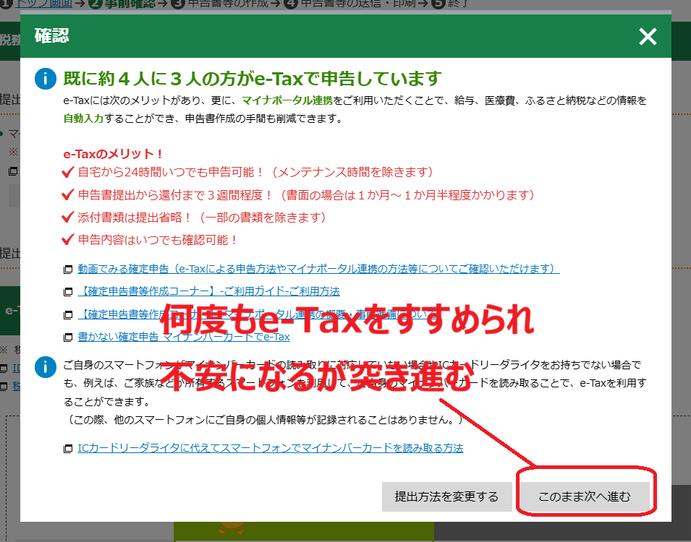Click the external-link icon beside the ICカードリーダライタ link
This screenshot has width=691, height=542.
coord(68,449)
